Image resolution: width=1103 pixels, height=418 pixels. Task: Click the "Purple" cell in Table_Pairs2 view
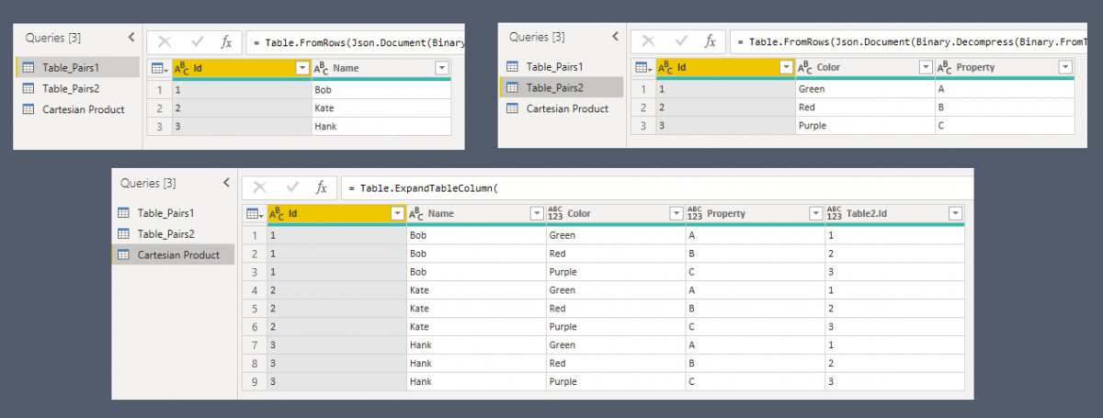pos(865,125)
